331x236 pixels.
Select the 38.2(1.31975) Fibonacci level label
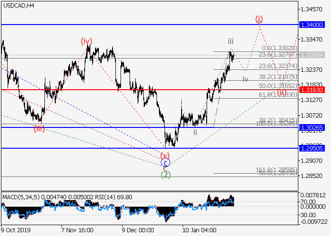tap(279, 76)
